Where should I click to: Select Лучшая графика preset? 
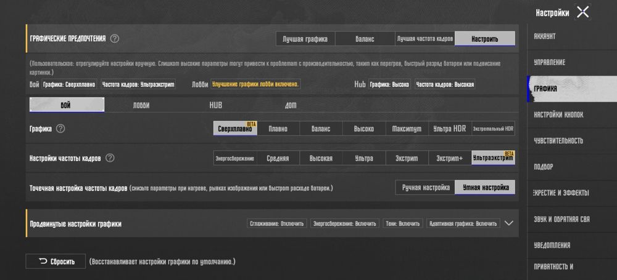point(306,39)
